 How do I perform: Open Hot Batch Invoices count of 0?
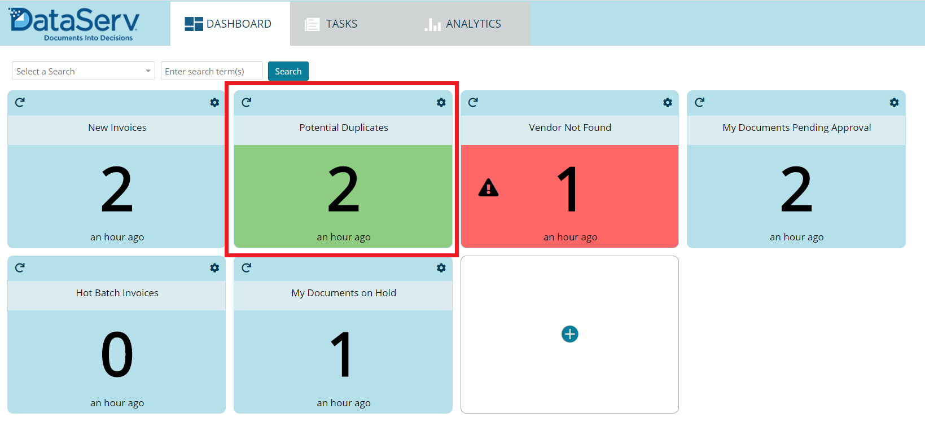(117, 354)
